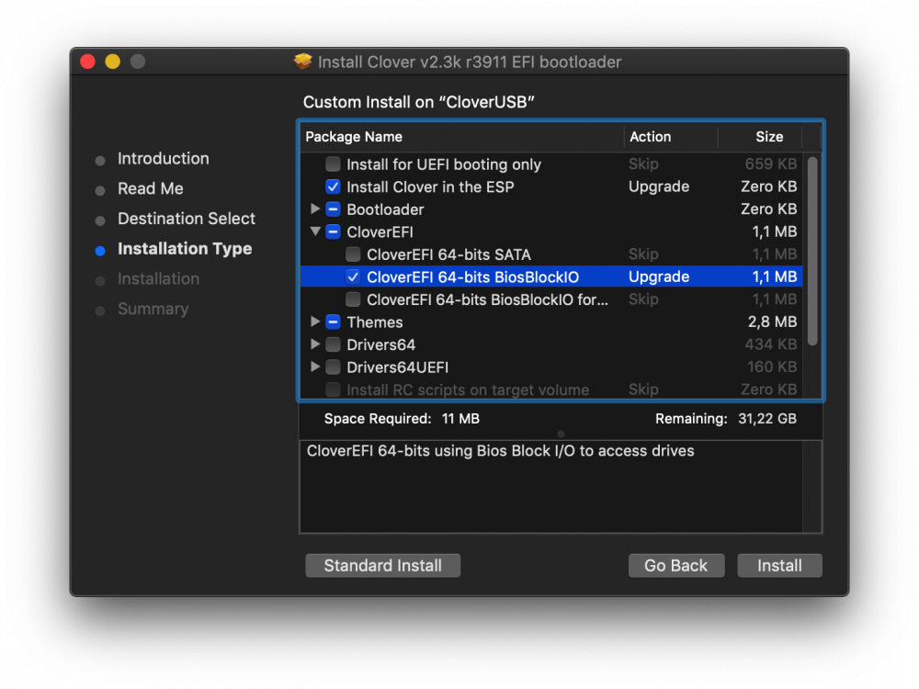Image resolution: width=919 pixels, height=689 pixels.
Task: Click the 659 KB size value
Action: coord(771,164)
